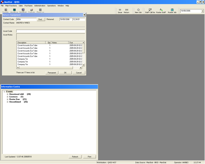
Task: Click the Refresh button in Information Centre
Action: [75, 157]
